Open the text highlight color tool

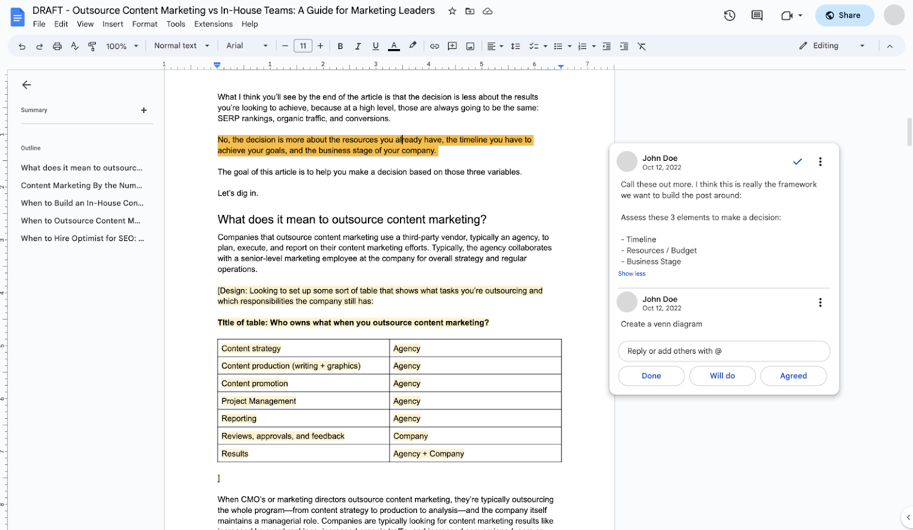click(413, 46)
